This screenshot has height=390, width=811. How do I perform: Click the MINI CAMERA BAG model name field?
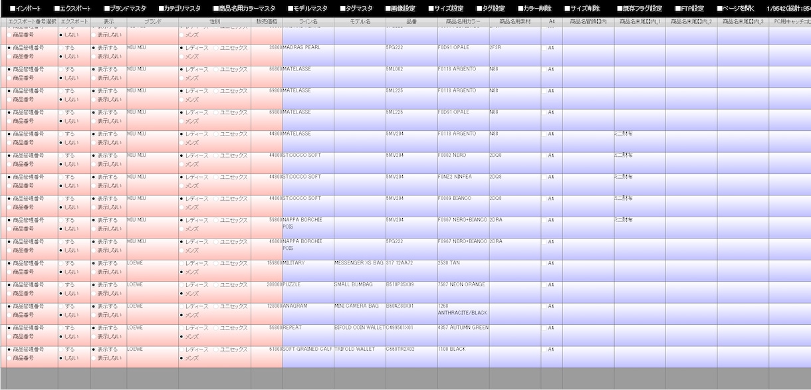[x=360, y=314]
